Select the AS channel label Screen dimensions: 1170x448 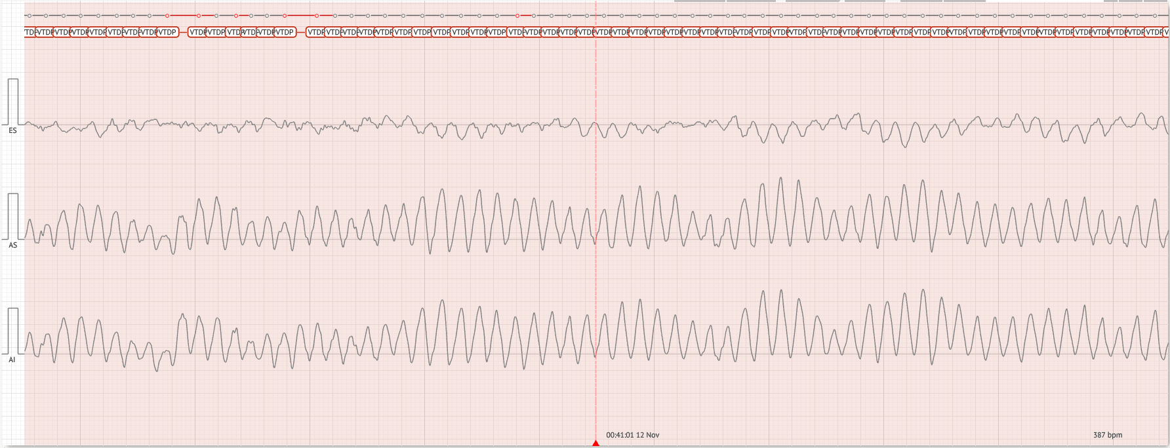(x=12, y=245)
